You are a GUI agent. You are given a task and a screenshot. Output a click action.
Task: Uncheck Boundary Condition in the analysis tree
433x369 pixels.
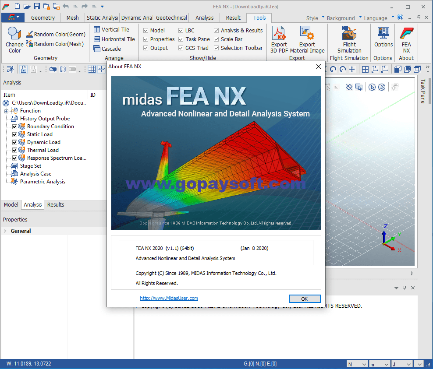[14, 127]
